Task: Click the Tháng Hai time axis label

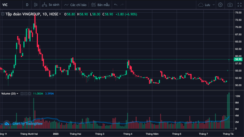Action: 75,134
